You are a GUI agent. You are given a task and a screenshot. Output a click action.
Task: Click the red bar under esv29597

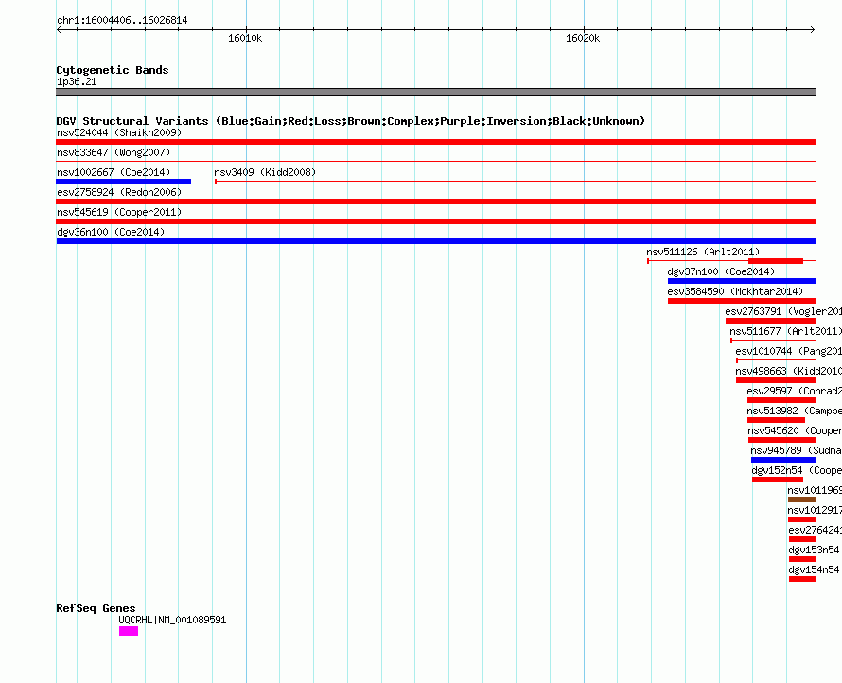pyautogui.click(x=781, y=400)
